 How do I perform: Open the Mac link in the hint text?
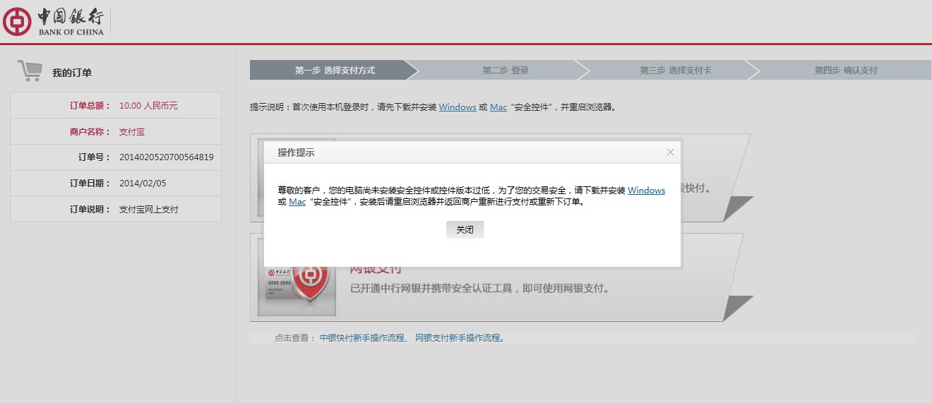pos(498,107)
